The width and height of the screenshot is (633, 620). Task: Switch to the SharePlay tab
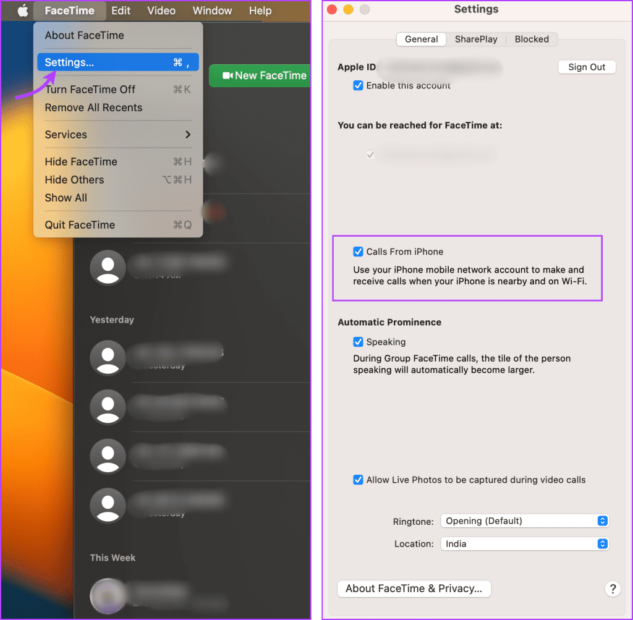[x=476, y=39]
